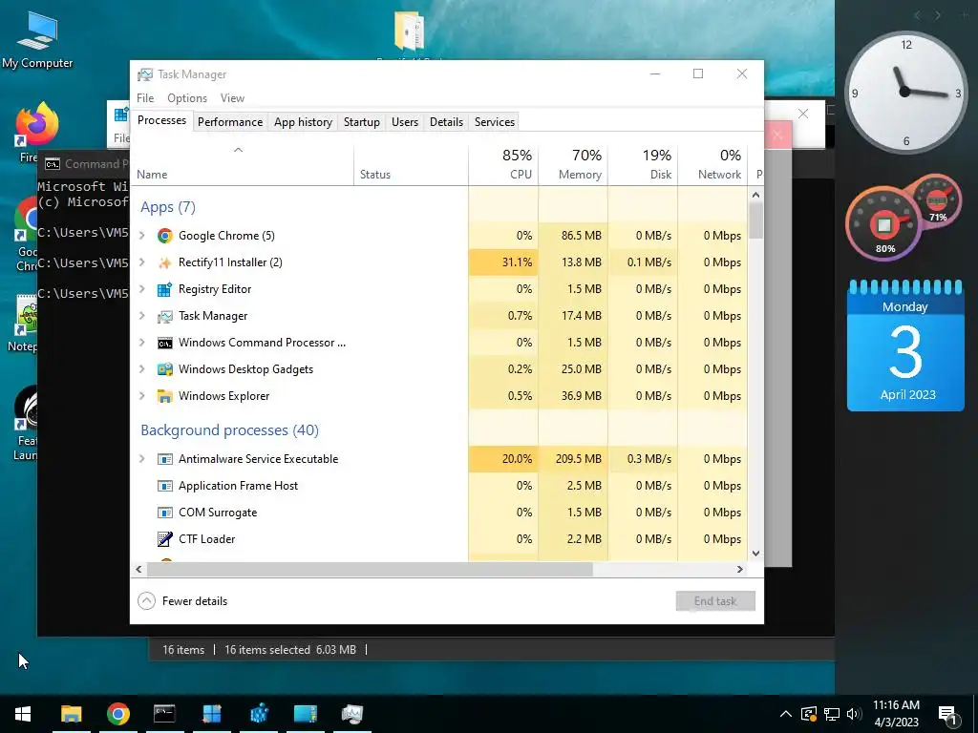978x733 pixels.
Task: Click the vertical scrollbar thumb
Action: [756, 220]
